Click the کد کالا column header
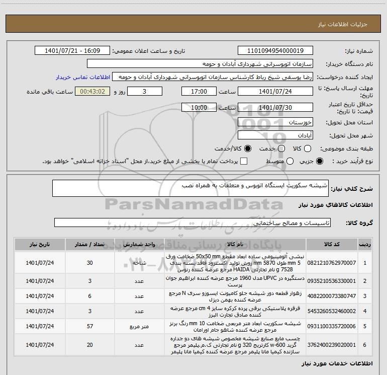This screenshot has height=375, width=387. (332, 245)
